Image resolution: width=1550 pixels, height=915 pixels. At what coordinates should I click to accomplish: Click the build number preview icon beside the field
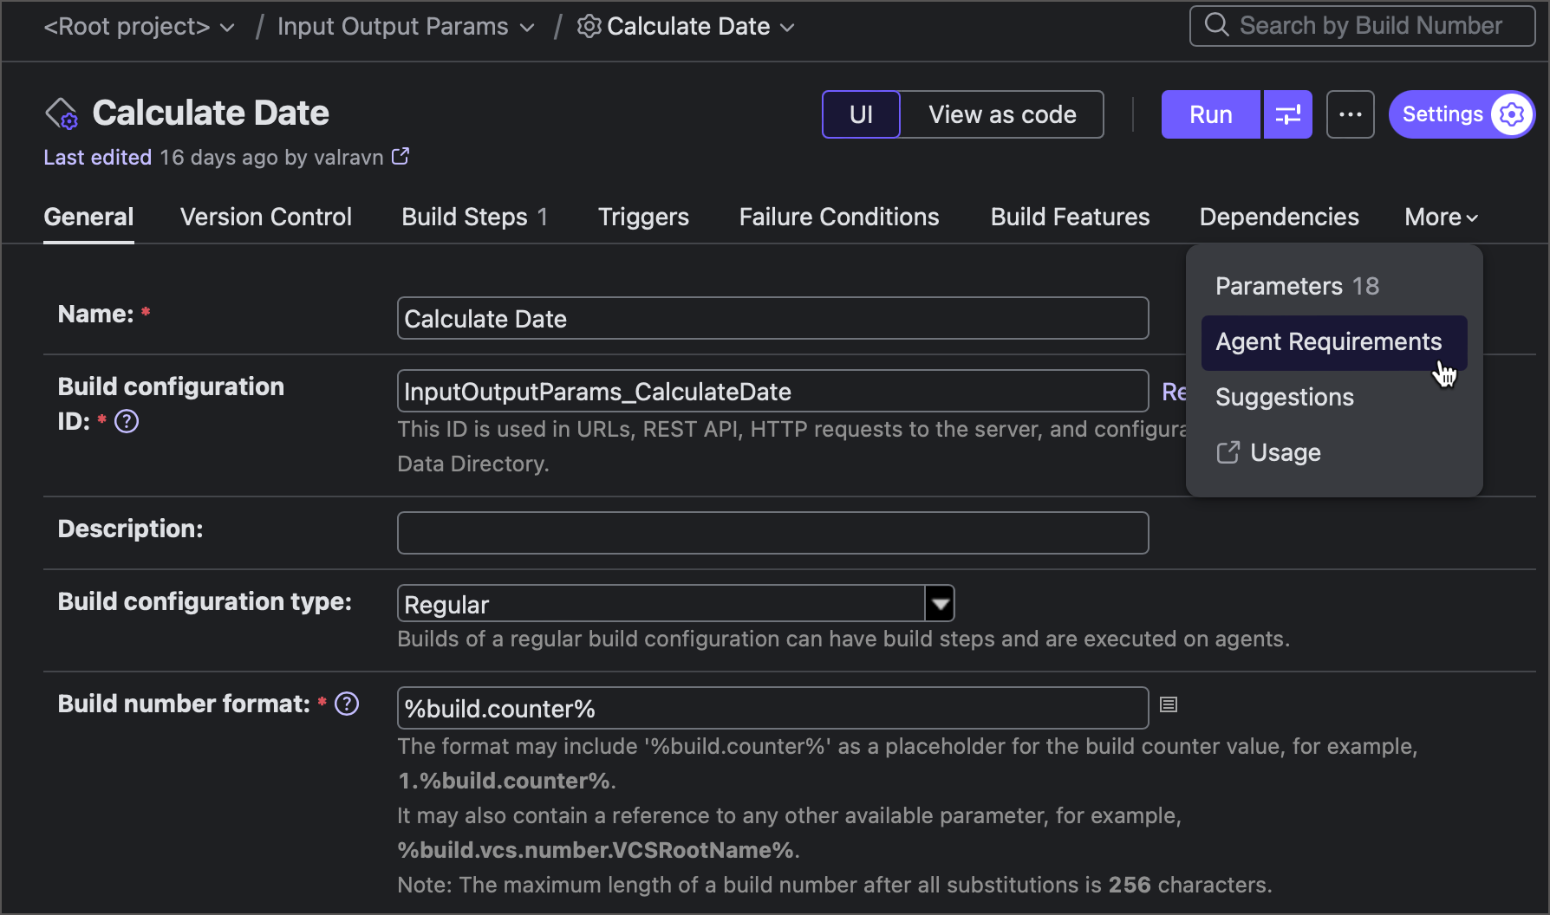click(x=1169, y=705)
